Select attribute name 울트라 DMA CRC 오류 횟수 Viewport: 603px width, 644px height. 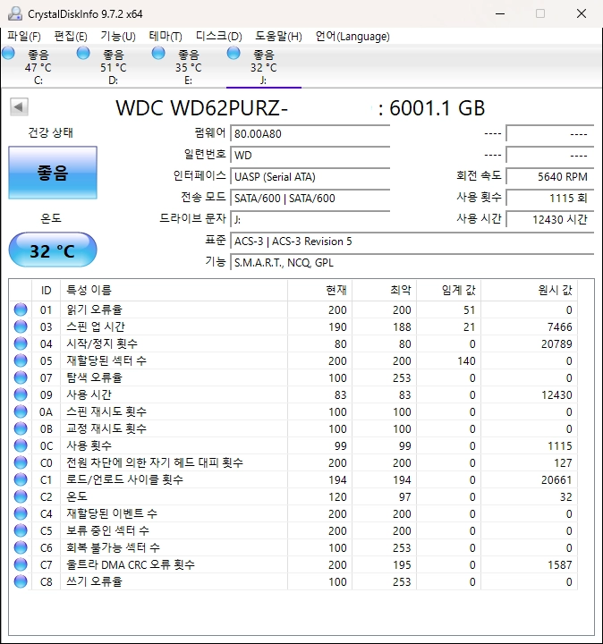131,564
